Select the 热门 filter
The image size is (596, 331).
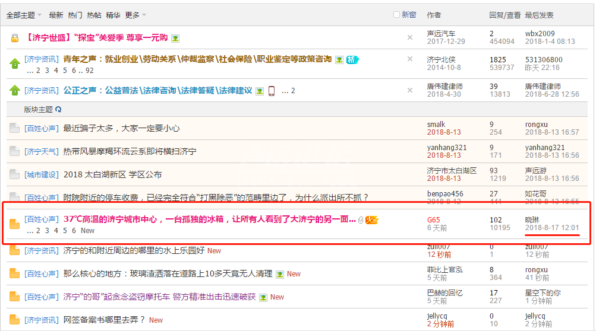click(75, 15)
